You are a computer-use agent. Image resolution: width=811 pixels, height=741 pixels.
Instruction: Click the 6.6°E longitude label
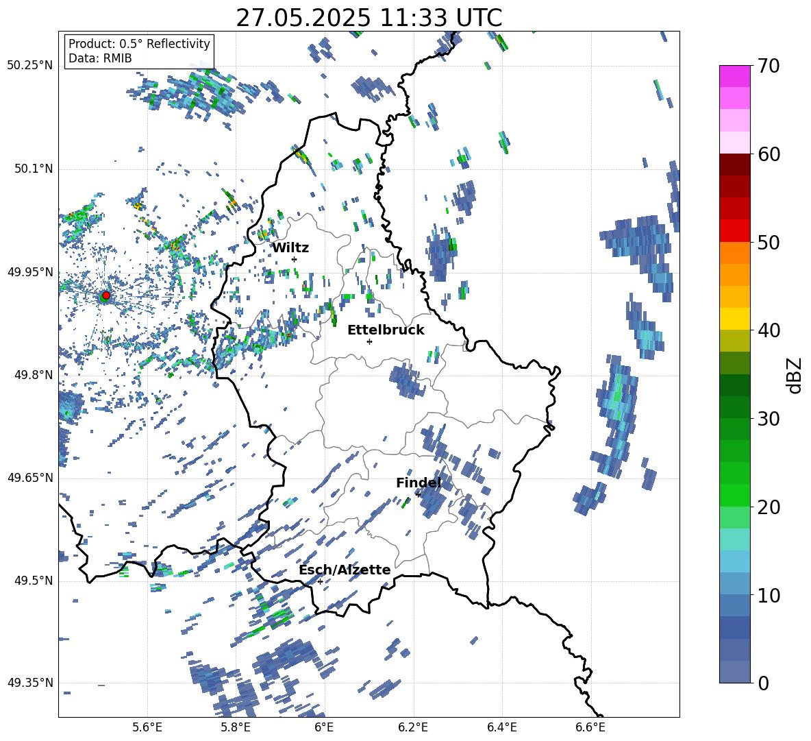coord(590,727)
